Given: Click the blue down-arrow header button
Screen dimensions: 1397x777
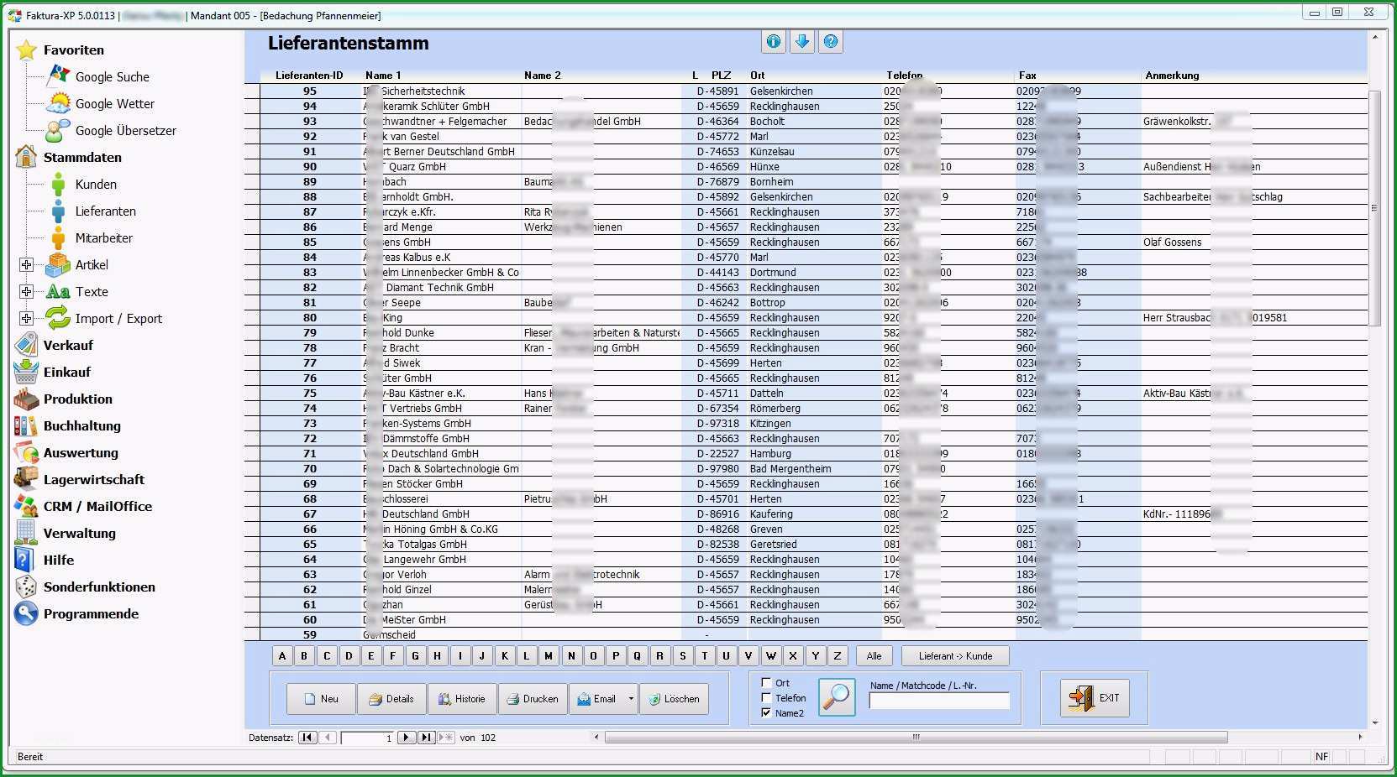Looking at the screenshot, I should click(802, 41).
